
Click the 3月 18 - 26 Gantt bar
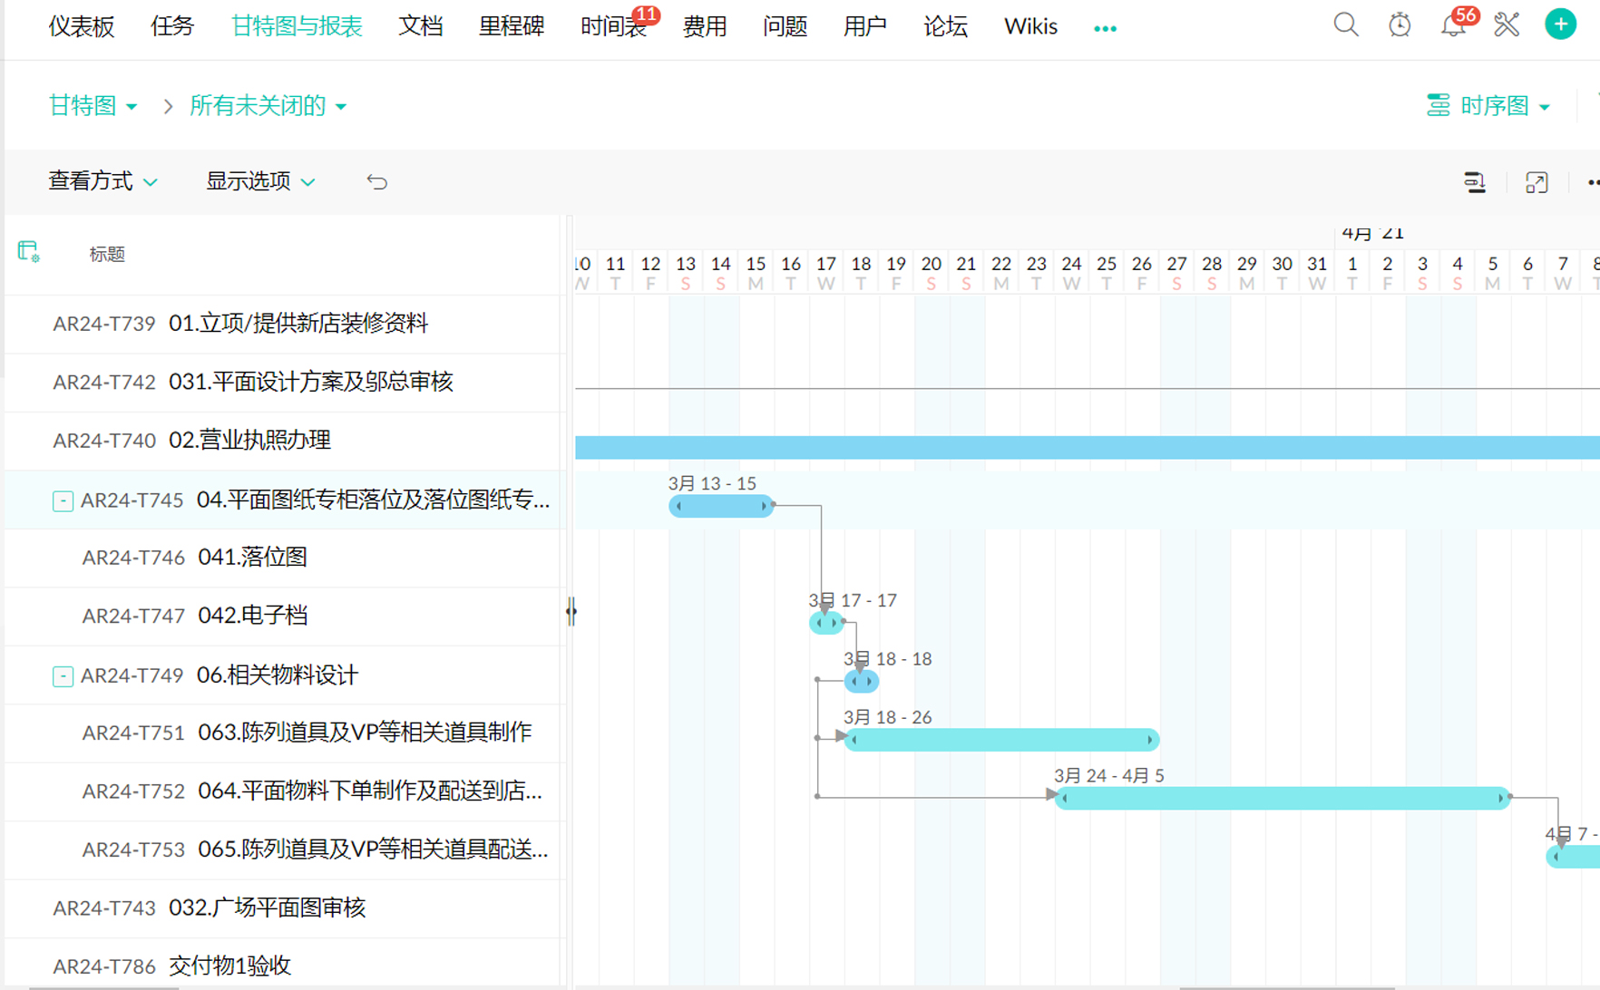tap(1001, 740)
